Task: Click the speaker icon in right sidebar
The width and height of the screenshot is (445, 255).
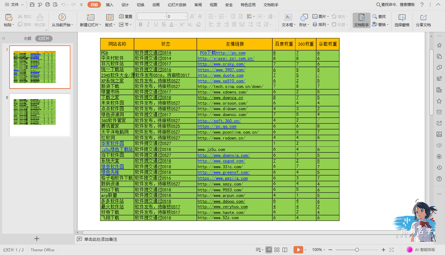Action: 439,145
